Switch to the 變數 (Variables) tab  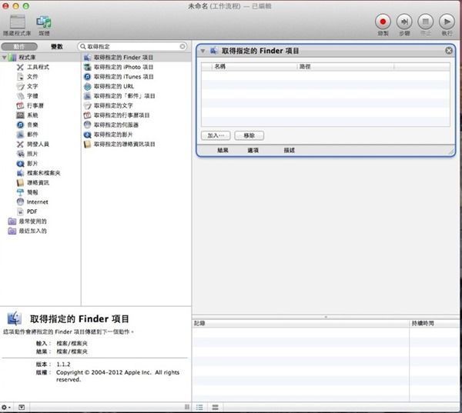click(57, 46)
